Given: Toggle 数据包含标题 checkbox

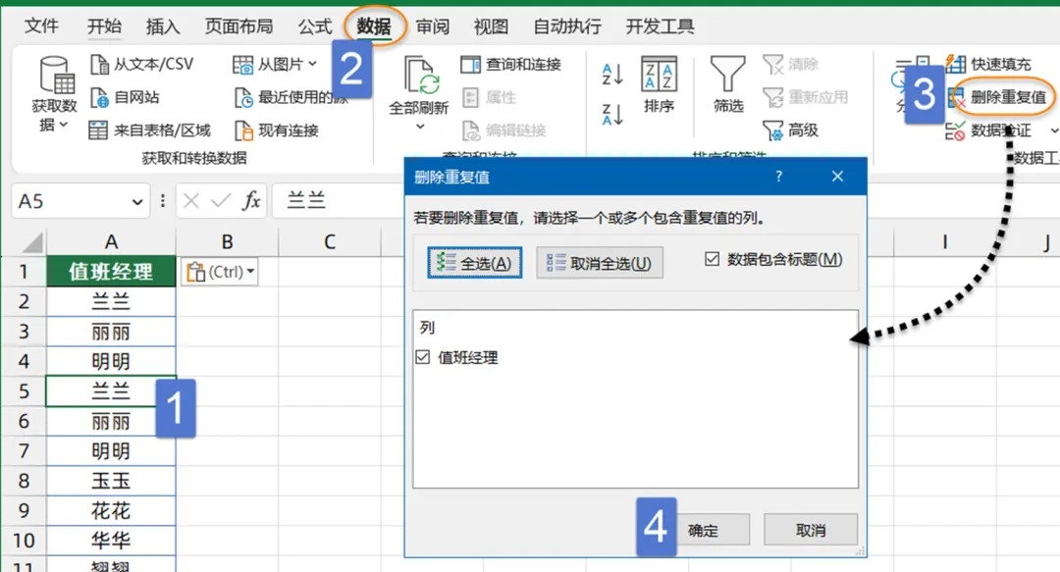Looking at the screenshot, I should [712, 259].
